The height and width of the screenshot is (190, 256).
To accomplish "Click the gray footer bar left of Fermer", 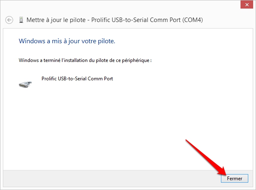I will coord(111,179).
